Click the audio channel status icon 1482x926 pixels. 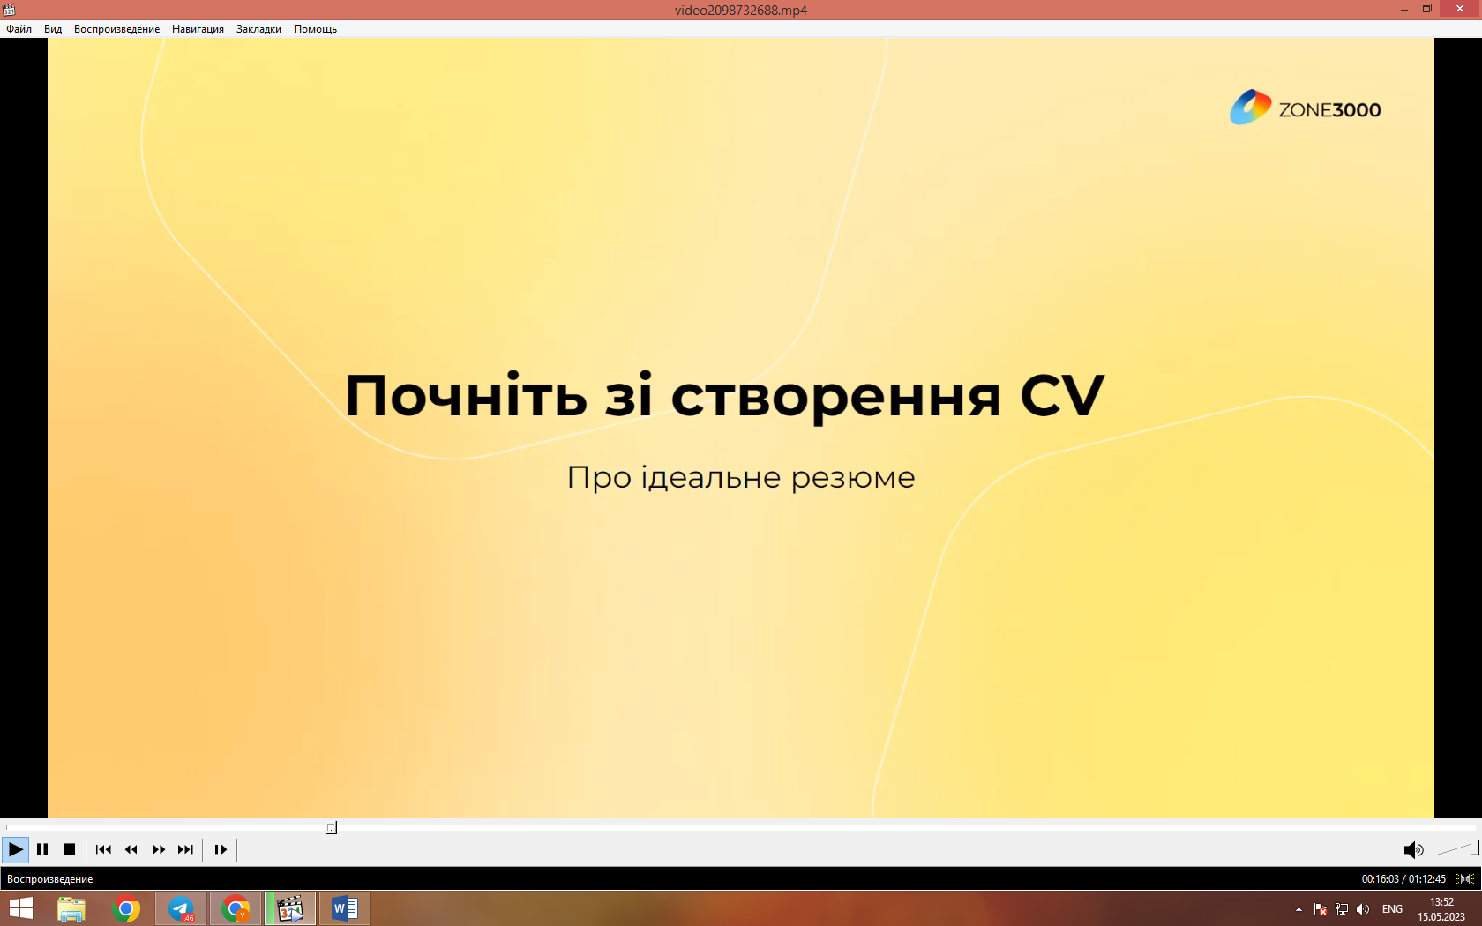coord(1465,879)
